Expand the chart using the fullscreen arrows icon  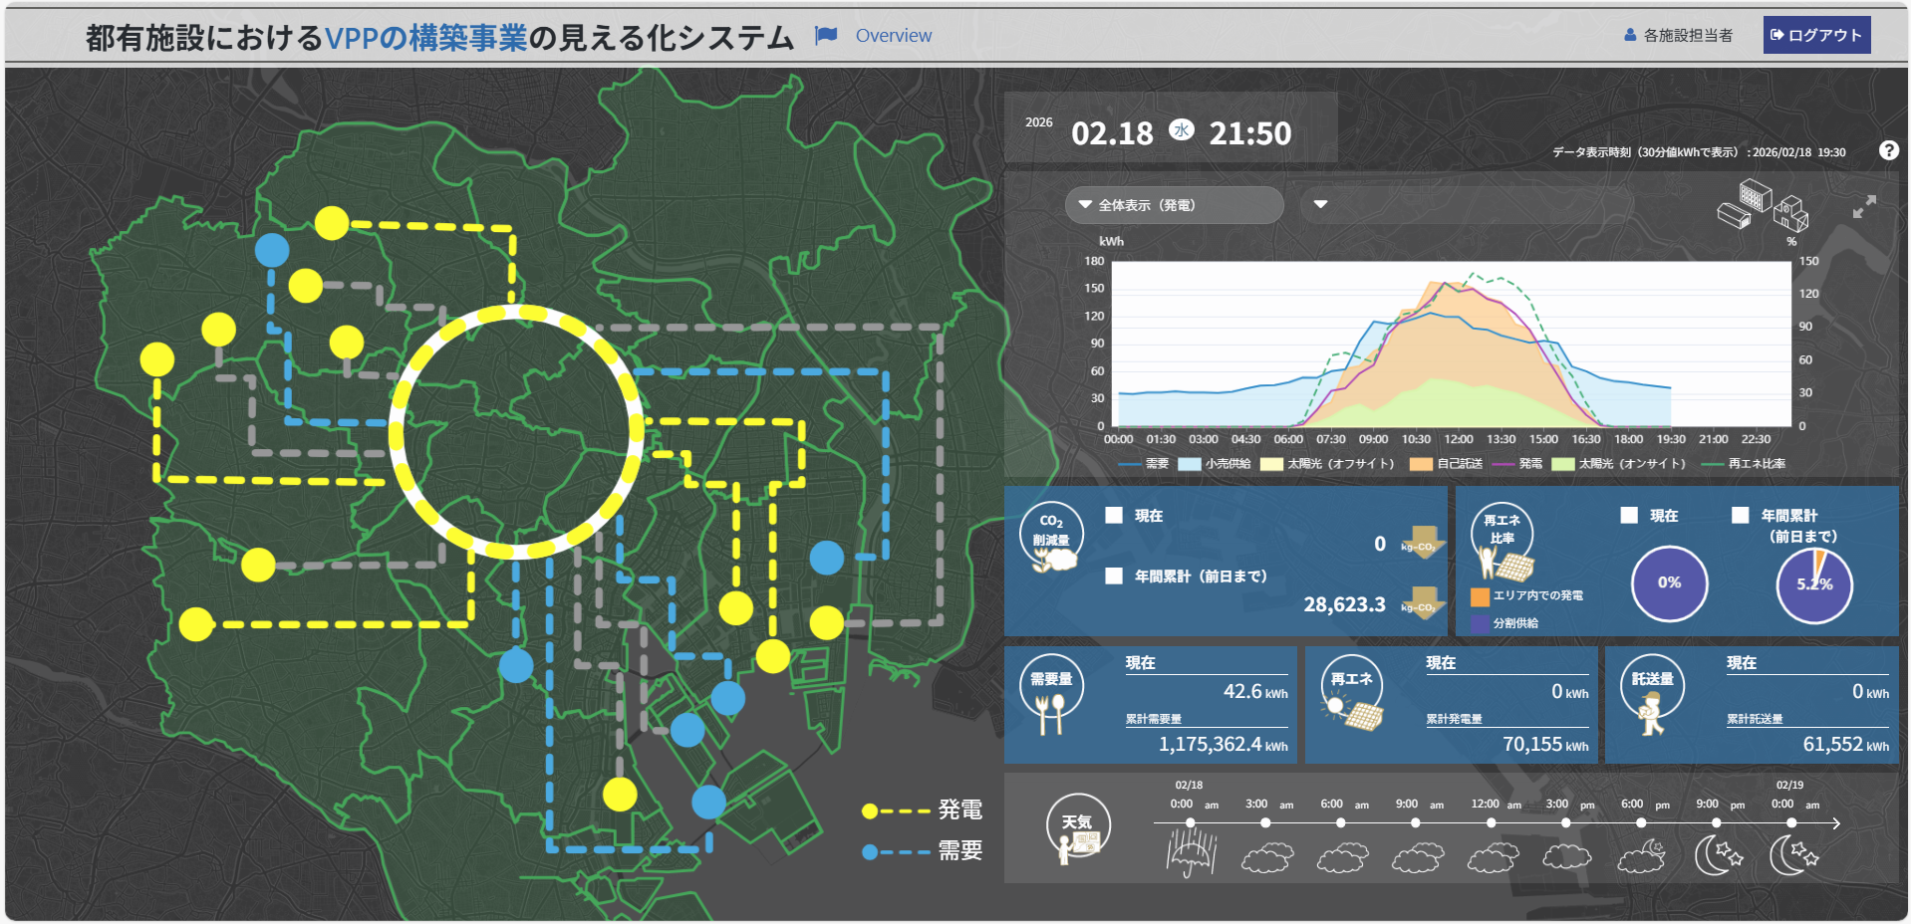coord(1864,206)
